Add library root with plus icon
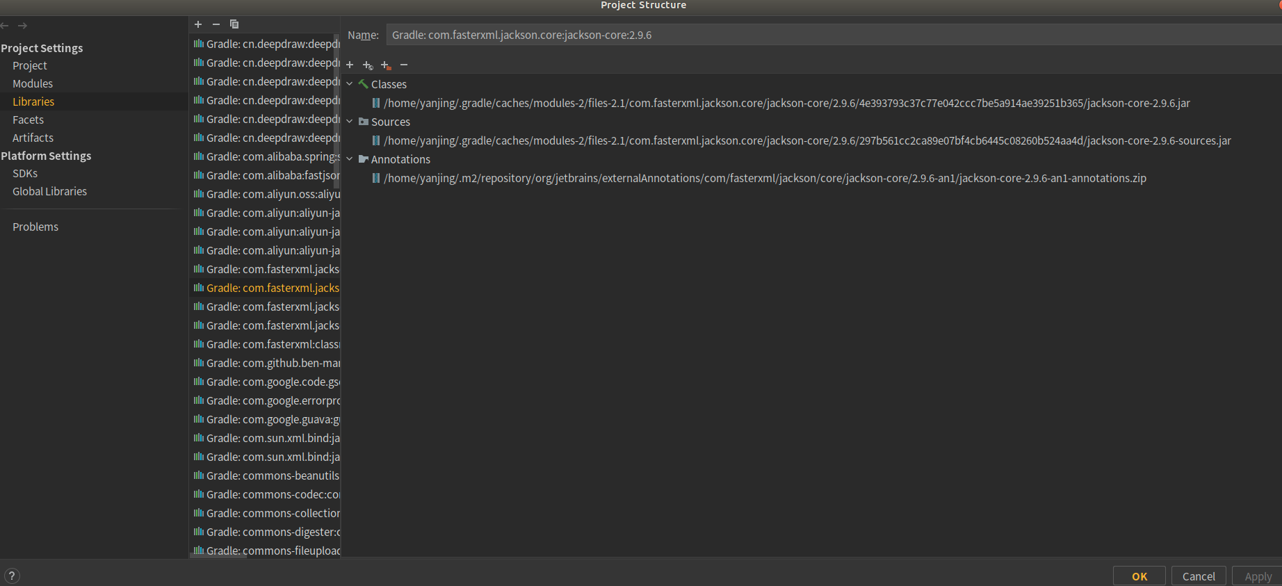The image size is (1282, 586). coord(350,65)
